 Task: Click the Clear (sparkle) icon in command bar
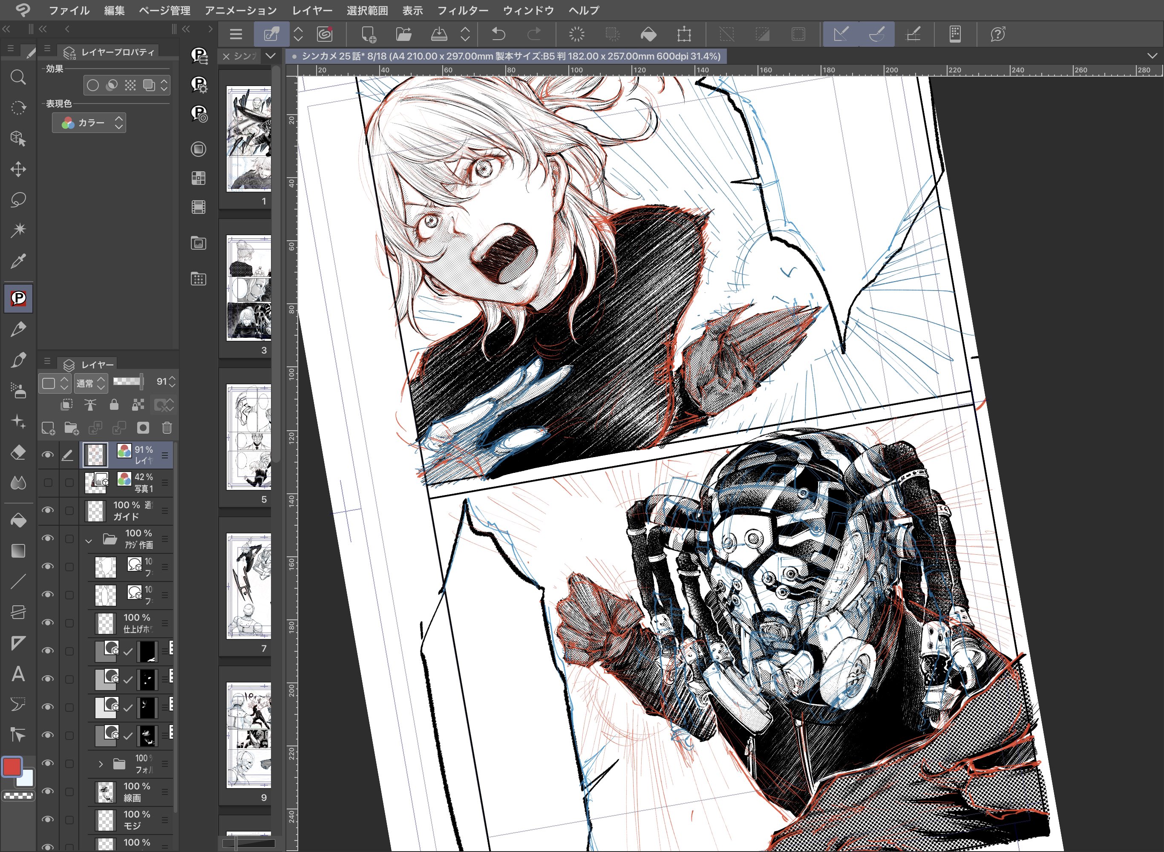pyautogui.click(x=576, y=35)
